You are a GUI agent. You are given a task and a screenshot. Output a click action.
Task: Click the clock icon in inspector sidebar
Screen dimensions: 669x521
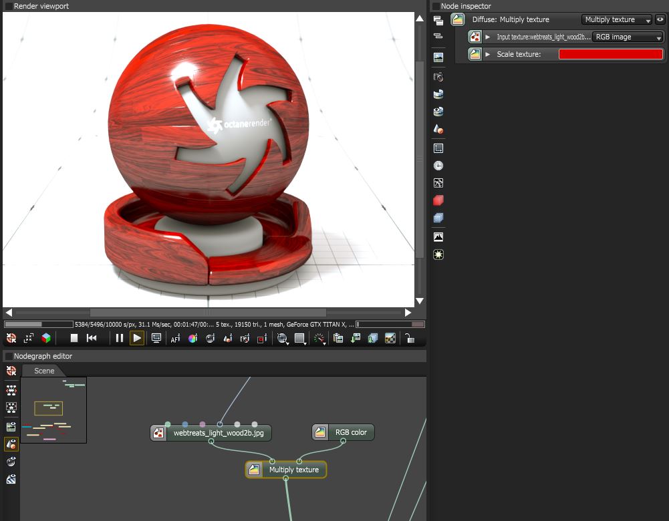(438, 166)
